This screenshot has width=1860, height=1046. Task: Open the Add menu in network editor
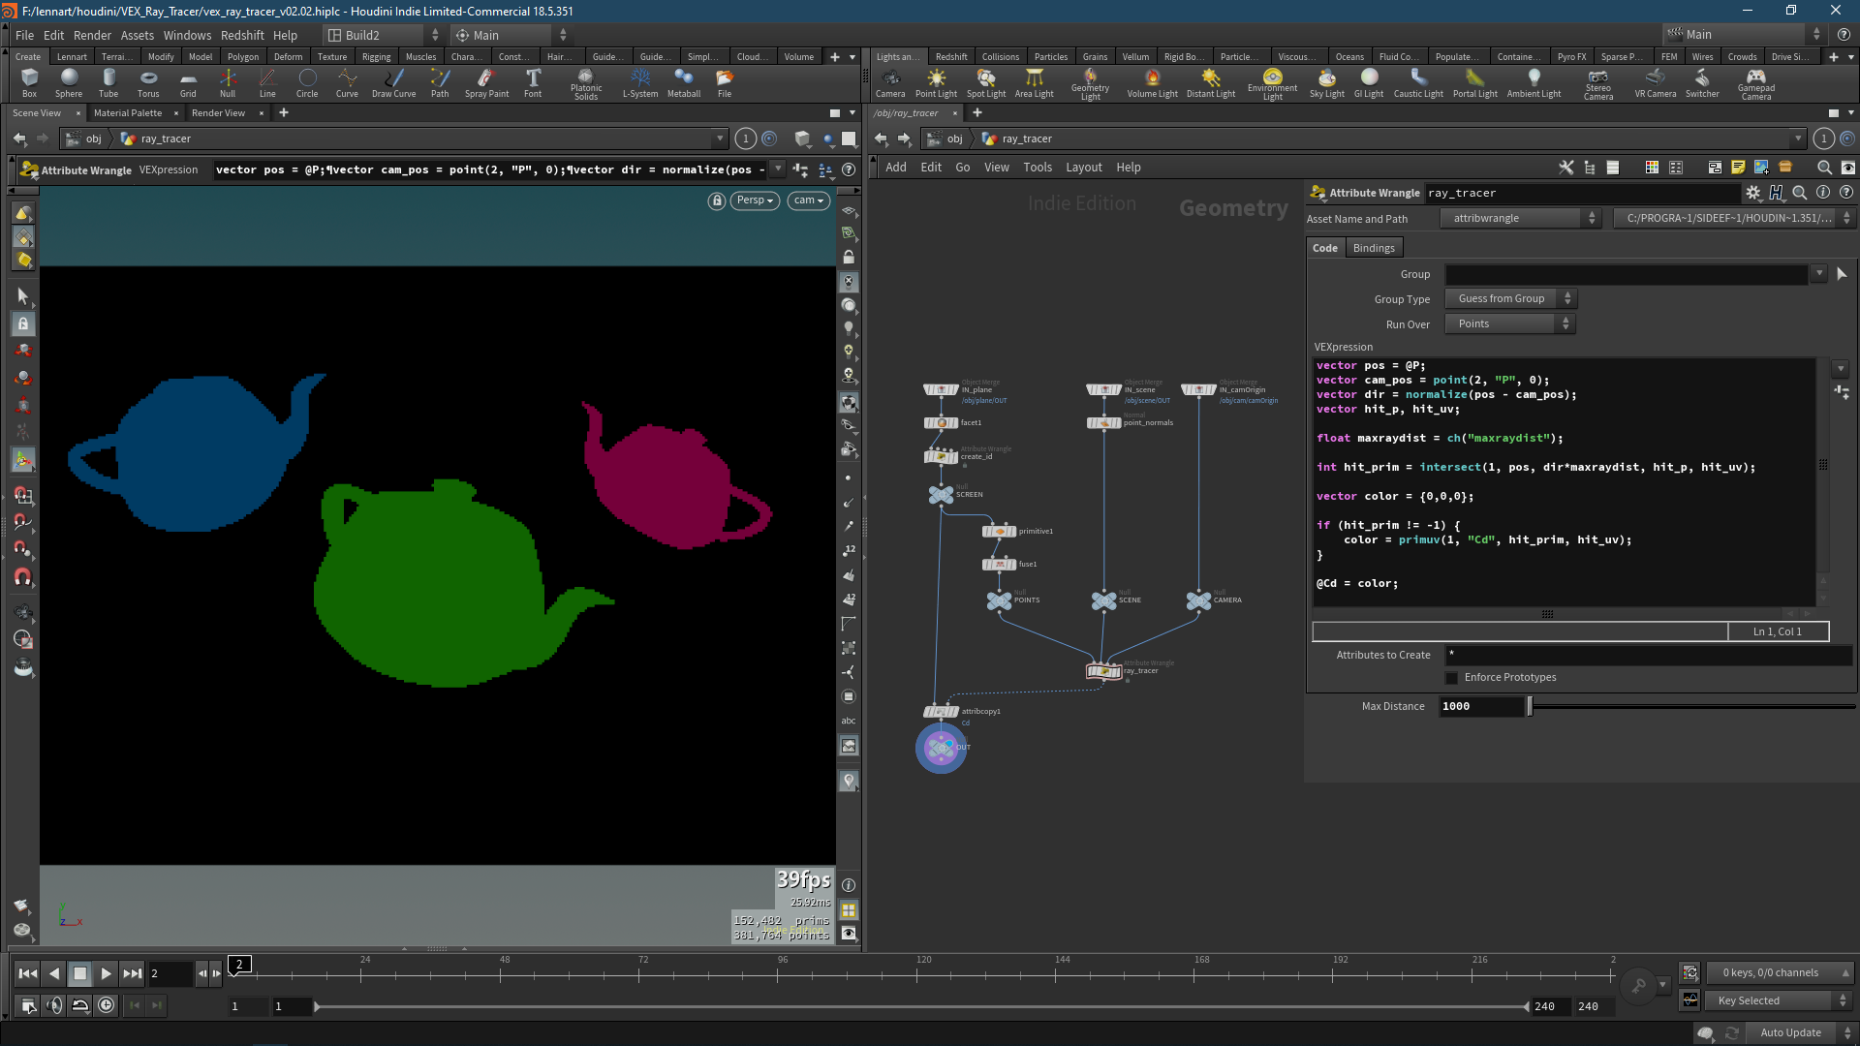pyautogui.click(x=896, y=167)
